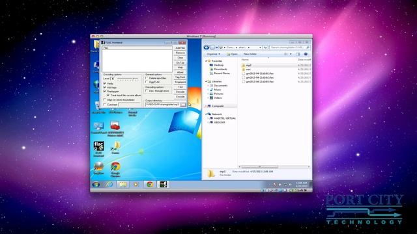Click the Remove button in FLAC frontend
The image size is (417, 234).
(180, 53)
